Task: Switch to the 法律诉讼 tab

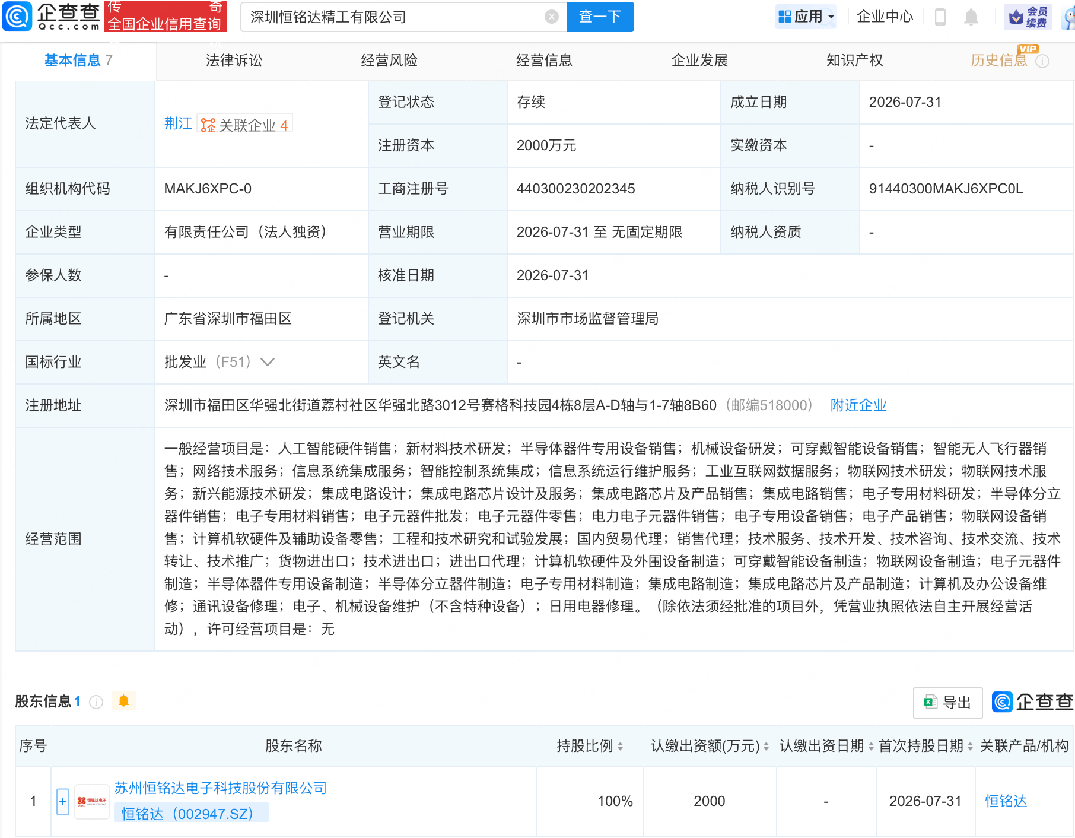Action: (234, 61)
